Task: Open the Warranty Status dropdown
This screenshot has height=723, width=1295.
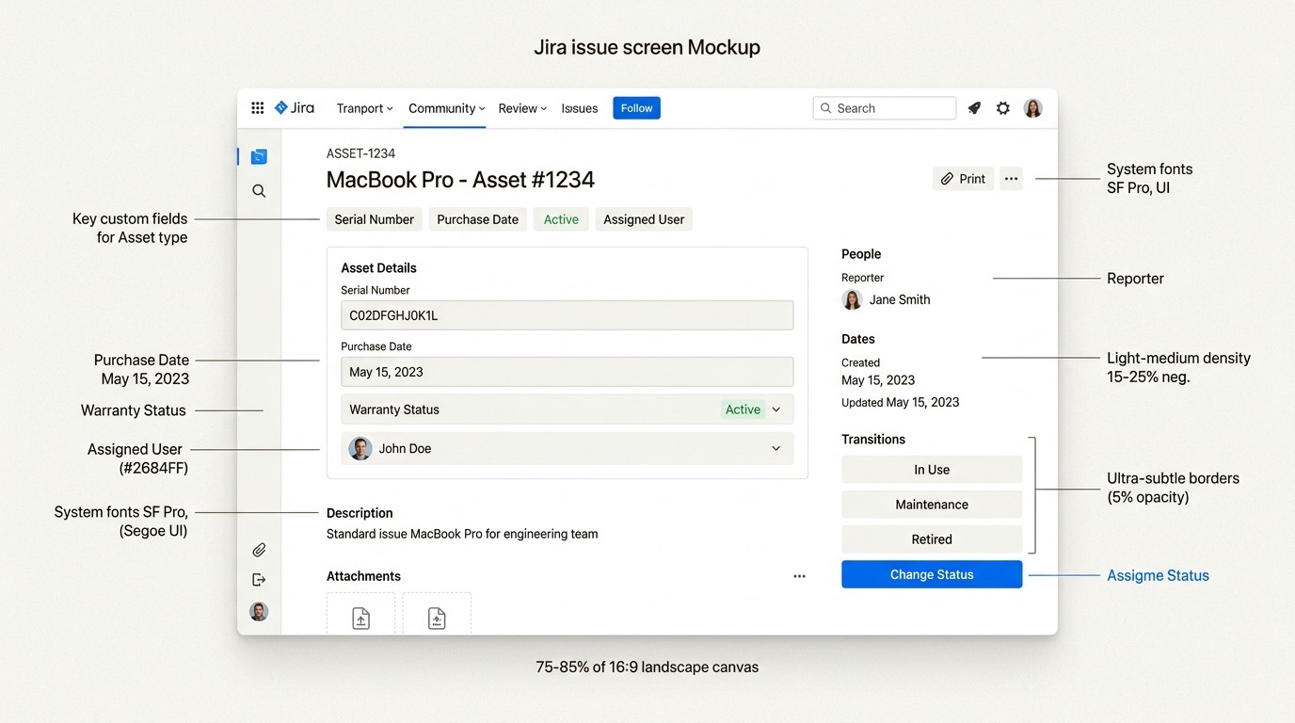Action: (x=775, y=410)
